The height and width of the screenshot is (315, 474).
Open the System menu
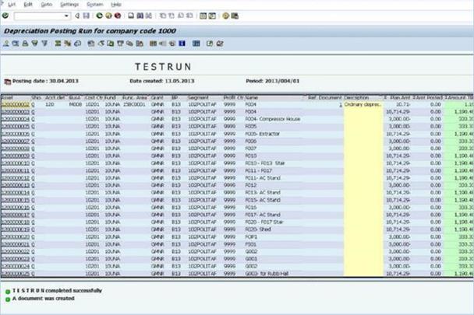pyautogui.click(x=95, y=5)
